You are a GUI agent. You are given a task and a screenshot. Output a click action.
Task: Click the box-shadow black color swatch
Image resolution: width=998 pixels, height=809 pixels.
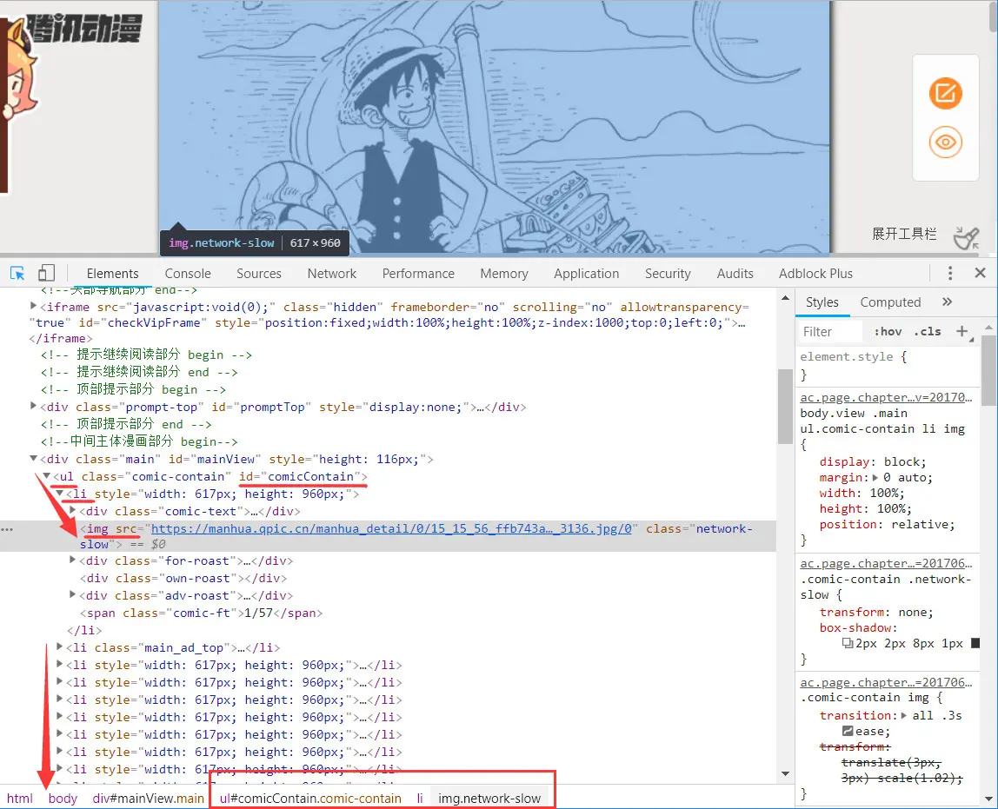pos(975,644)
